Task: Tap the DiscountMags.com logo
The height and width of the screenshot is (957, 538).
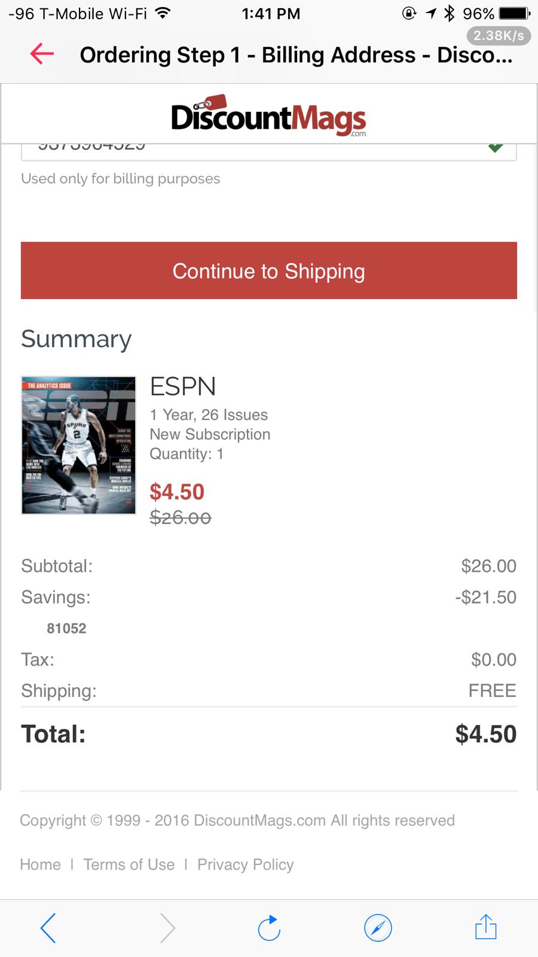Action: point(268,115)
